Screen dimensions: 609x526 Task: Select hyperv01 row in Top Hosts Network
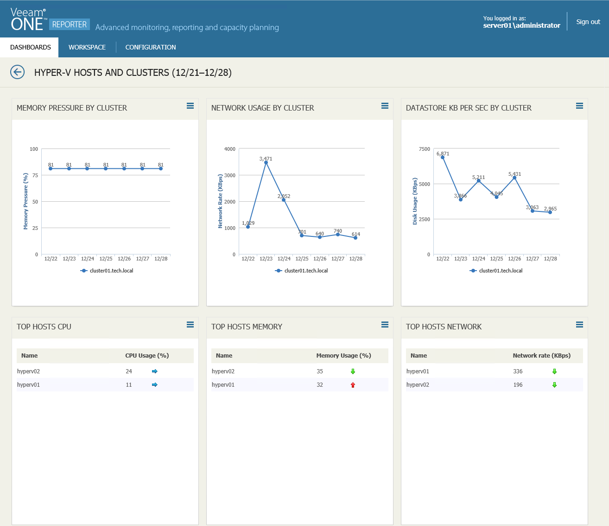tap(418, 371)
